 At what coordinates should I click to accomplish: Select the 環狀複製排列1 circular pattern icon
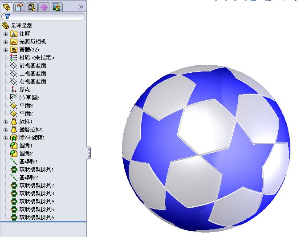14,170
